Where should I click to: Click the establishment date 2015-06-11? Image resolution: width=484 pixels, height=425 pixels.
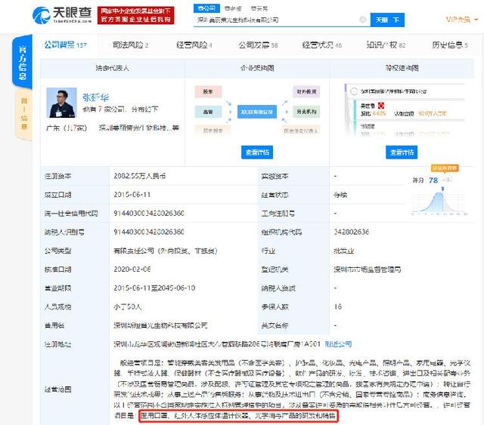132,195
